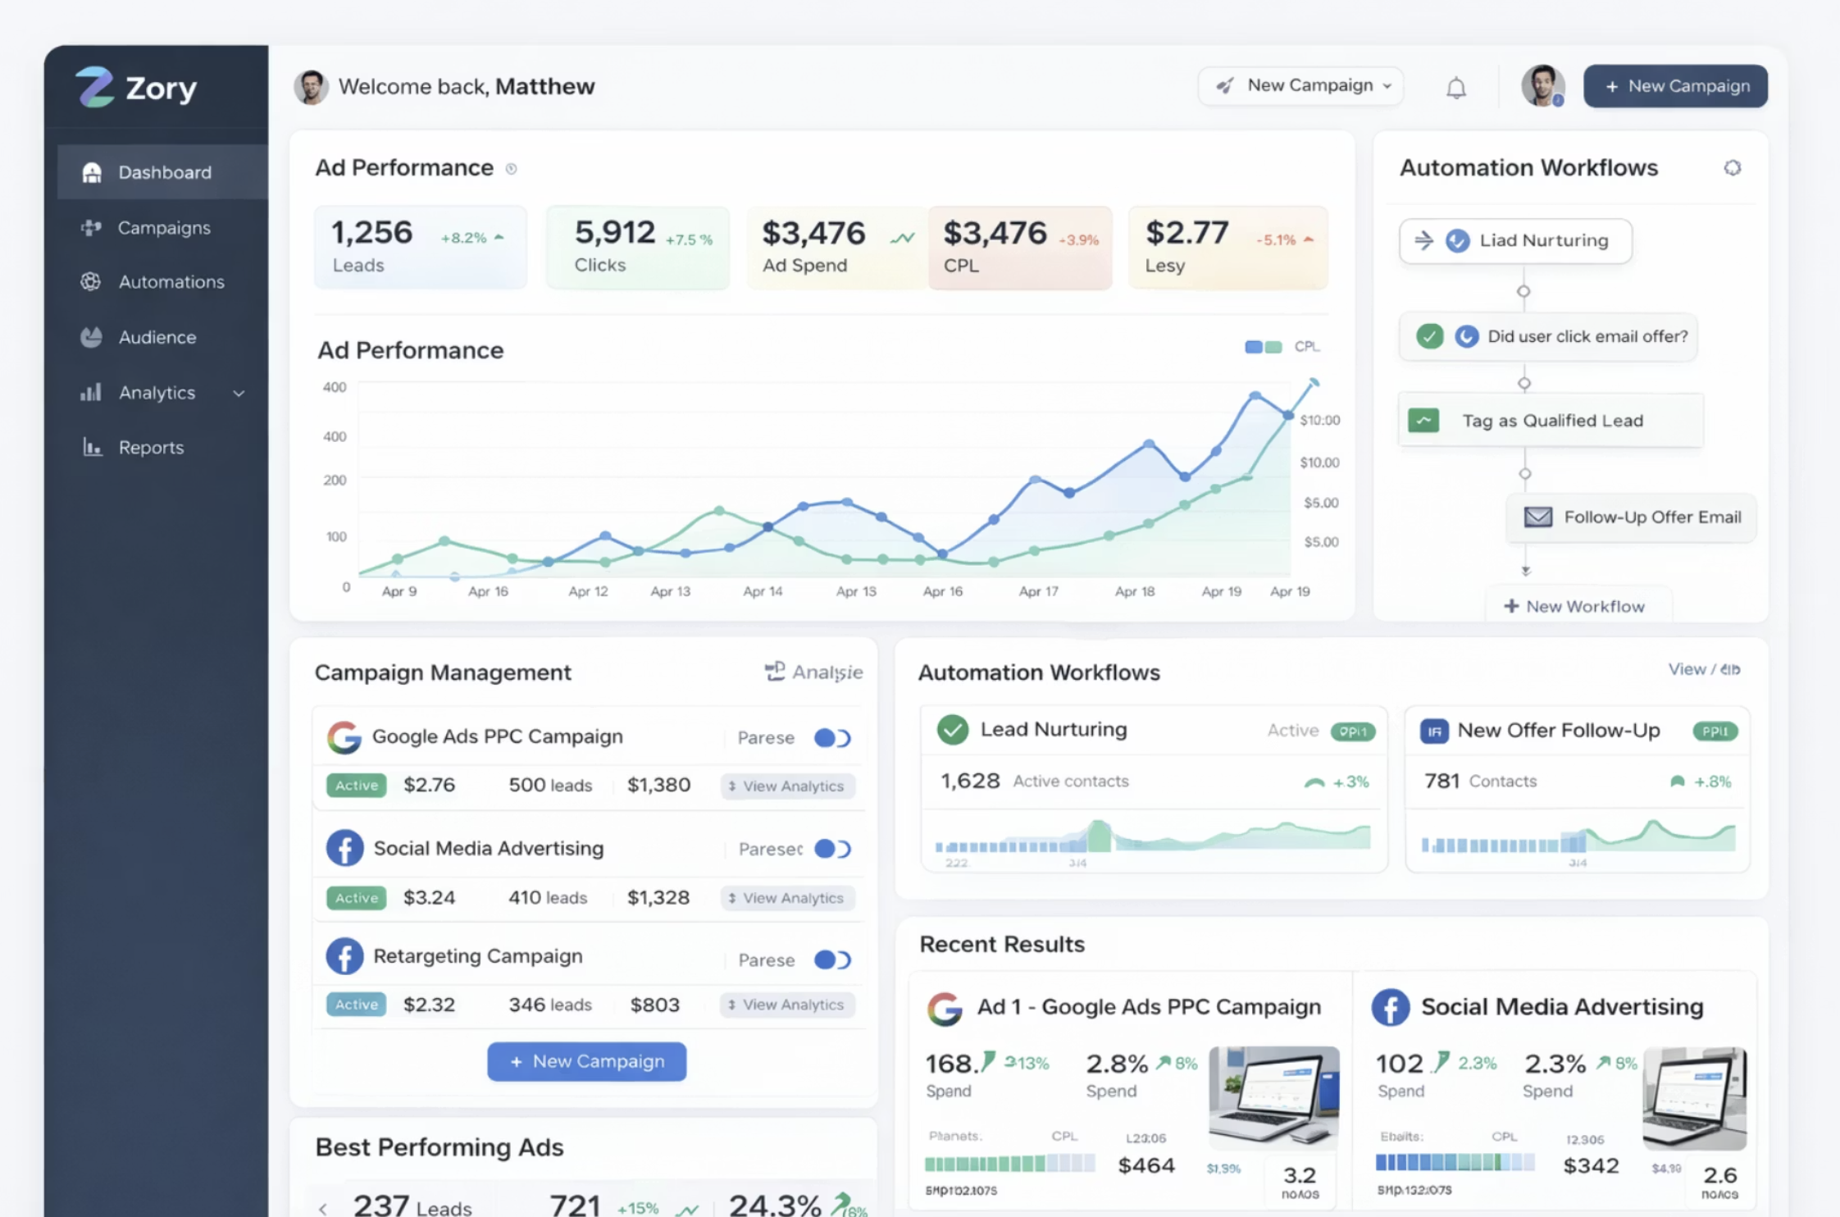
Task: Click the Zory logo icon
Action: (x=95, y=87)
